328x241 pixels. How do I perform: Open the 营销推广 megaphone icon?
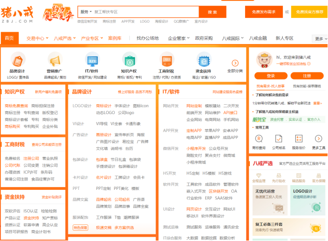[x=55, y=60]
